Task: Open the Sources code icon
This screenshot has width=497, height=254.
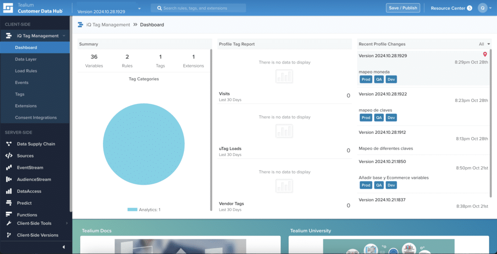Action: 9,156
